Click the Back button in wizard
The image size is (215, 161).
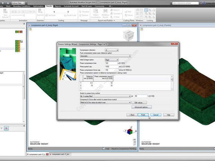click(x=132, y=115)
